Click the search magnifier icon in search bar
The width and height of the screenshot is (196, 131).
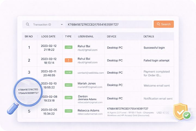(27, 24)
